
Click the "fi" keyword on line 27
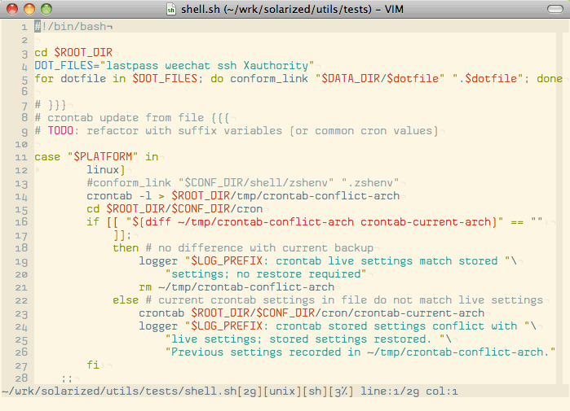coord(93,365)
